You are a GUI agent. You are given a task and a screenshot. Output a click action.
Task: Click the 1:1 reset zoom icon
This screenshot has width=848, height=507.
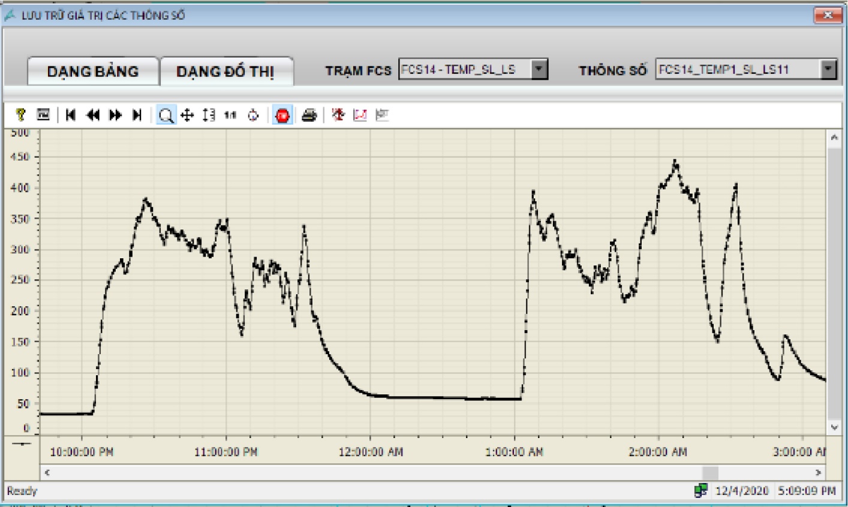coord(230,115)
